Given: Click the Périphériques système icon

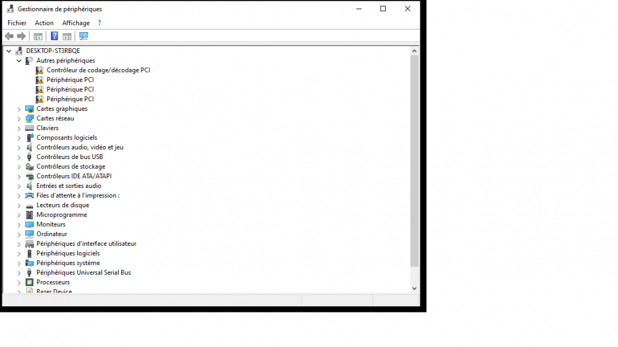Looking at the screenshot, I should [x=29, y=263].
